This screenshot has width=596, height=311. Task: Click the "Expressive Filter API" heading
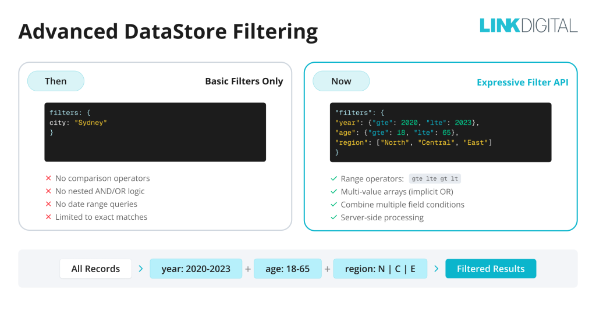[523, 83]
